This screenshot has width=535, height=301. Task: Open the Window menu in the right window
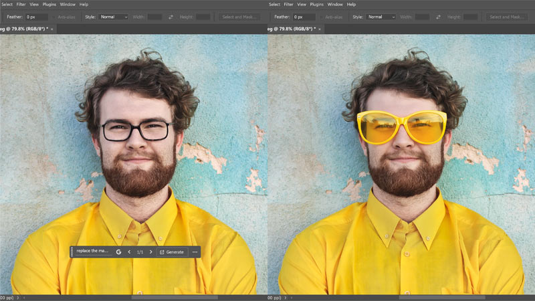pyautogui.click(x=335, y=5)
